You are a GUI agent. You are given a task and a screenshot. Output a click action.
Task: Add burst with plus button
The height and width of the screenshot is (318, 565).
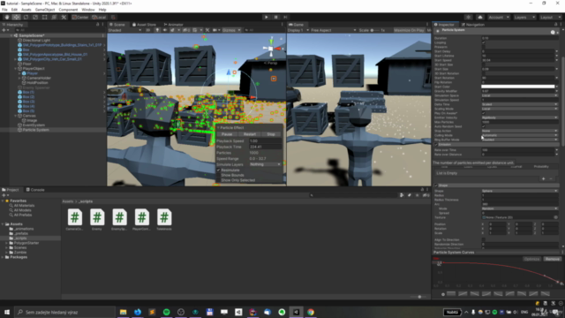[544, 178]
